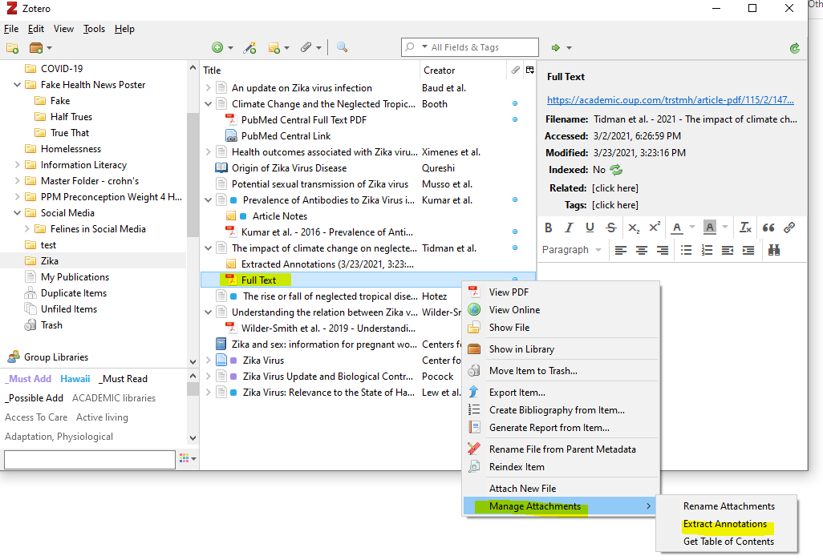Apply Subscript formatting

coord(634,228)
